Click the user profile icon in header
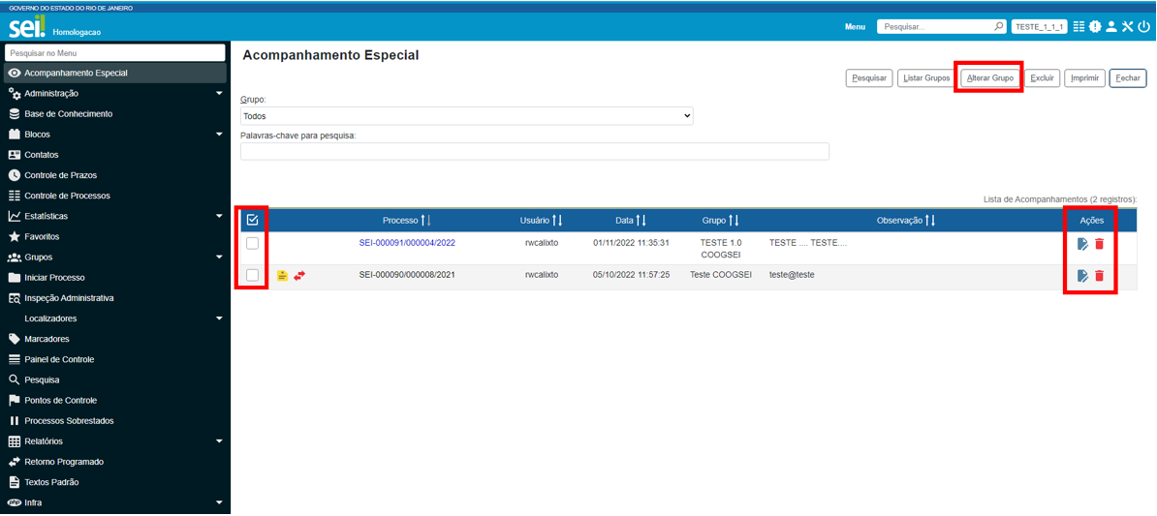 click(1111, 27)
